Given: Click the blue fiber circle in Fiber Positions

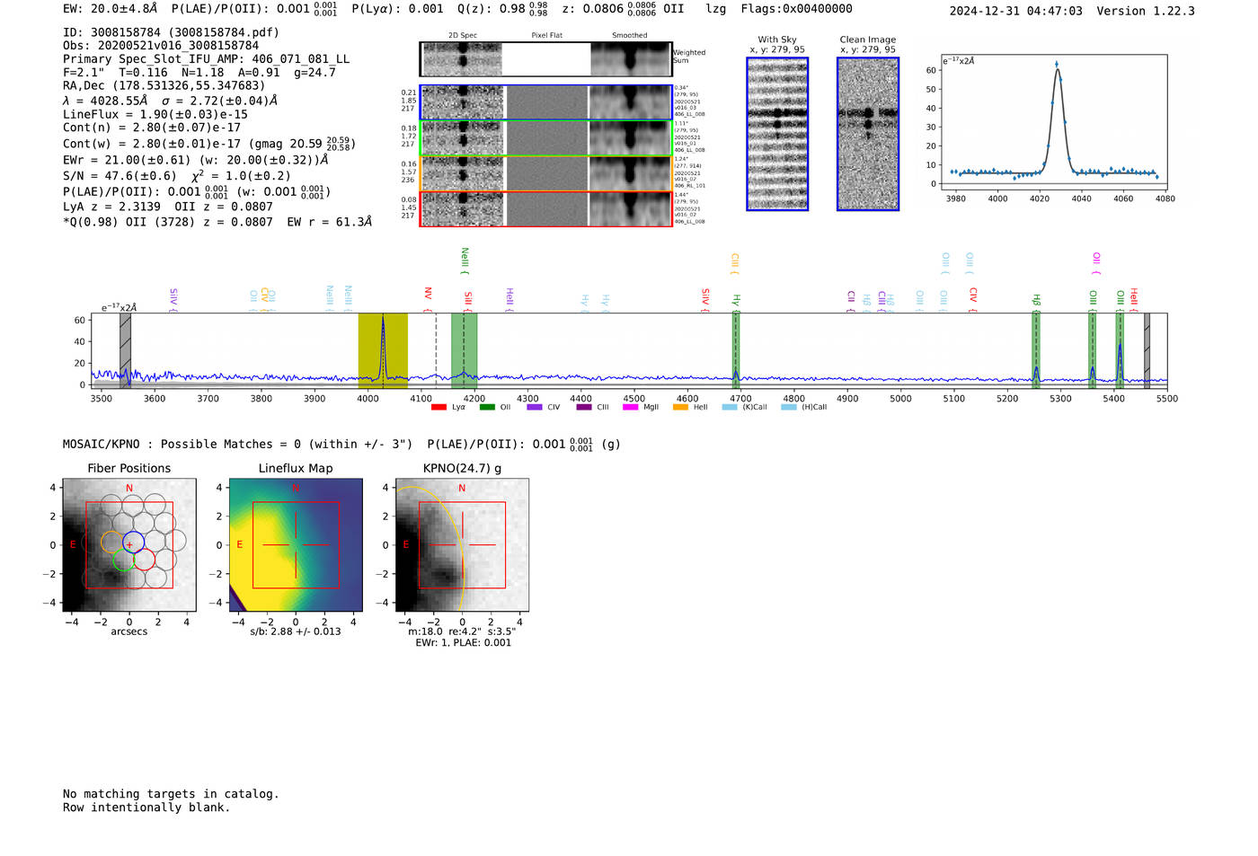Looking at the screenshot, I should pyautogui.click(x=133, y=542).
